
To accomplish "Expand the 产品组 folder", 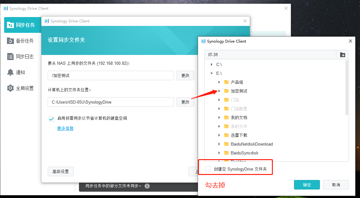I will tap(219, 82).
